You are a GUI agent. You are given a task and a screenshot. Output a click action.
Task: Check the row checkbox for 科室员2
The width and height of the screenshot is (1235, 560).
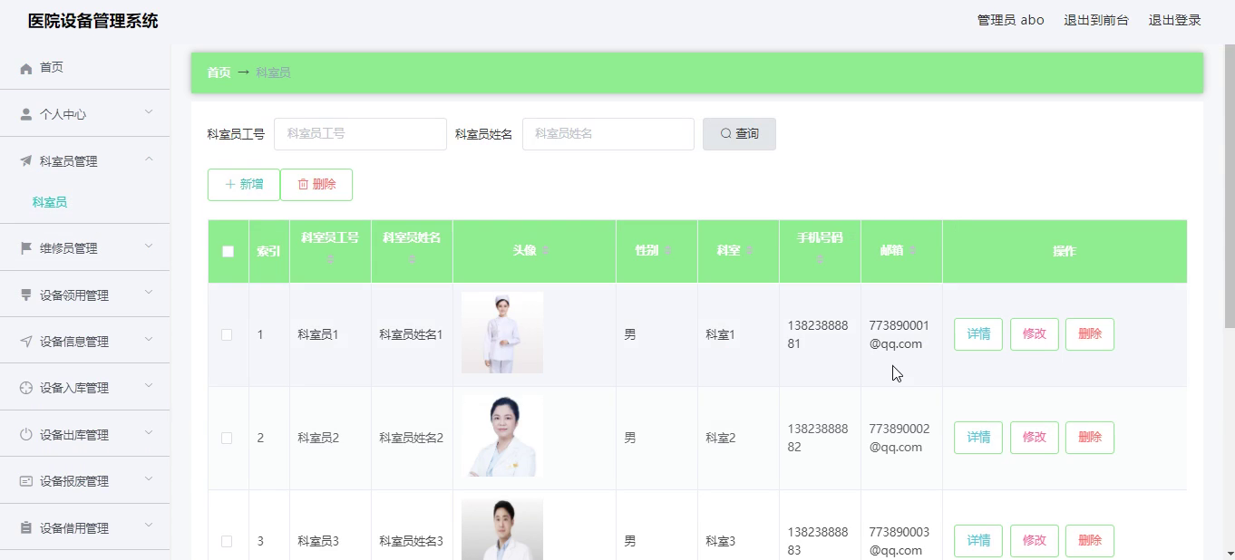tap(227, 438)
